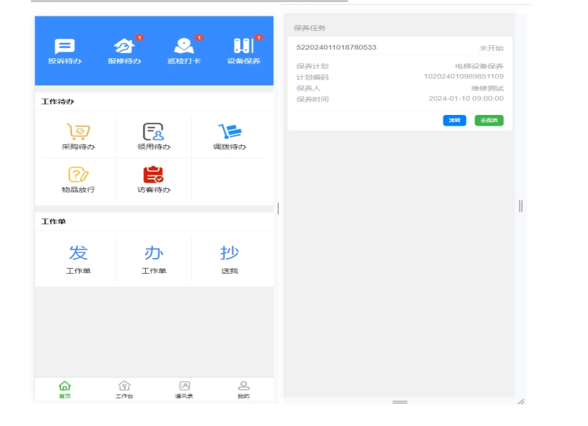Screen dimensions: 588x426
Task: Click the 工作单 section title
Action: pyautogui.click(x=54, y=221)
